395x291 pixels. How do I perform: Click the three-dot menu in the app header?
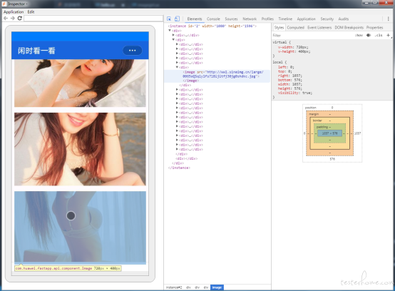132,51
